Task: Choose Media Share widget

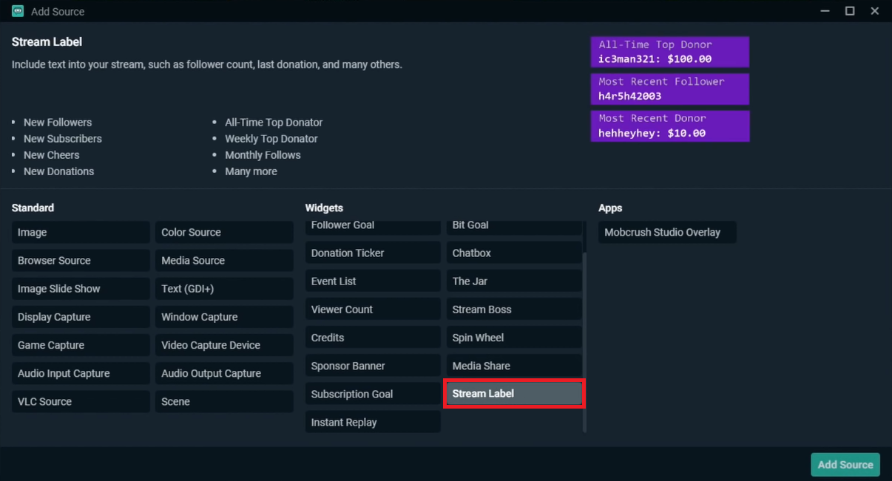Action: [x=514, y=366]
